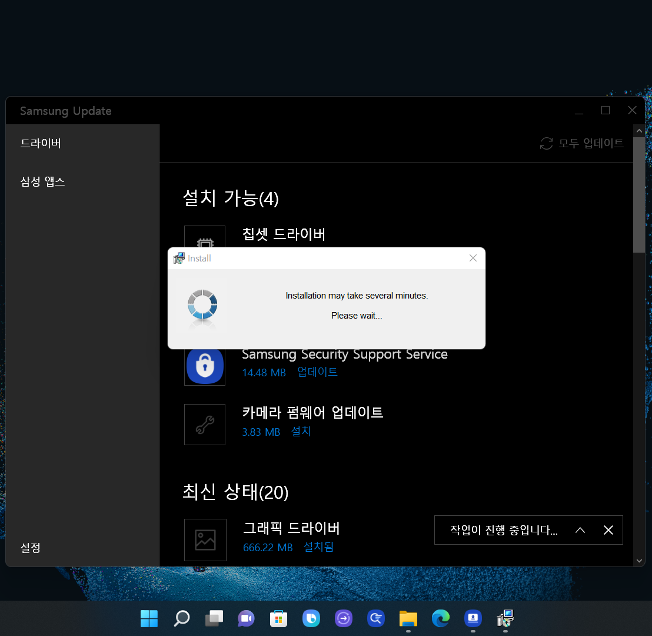The height and width of the screenshot is (636, 652).
Task: Maximize the Samsung Update window
Action: (606, 110)
